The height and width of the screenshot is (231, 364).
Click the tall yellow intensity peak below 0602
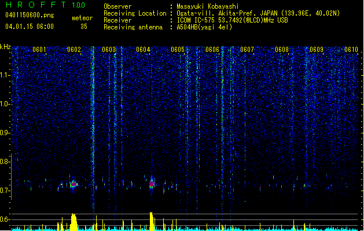(73, 222)
